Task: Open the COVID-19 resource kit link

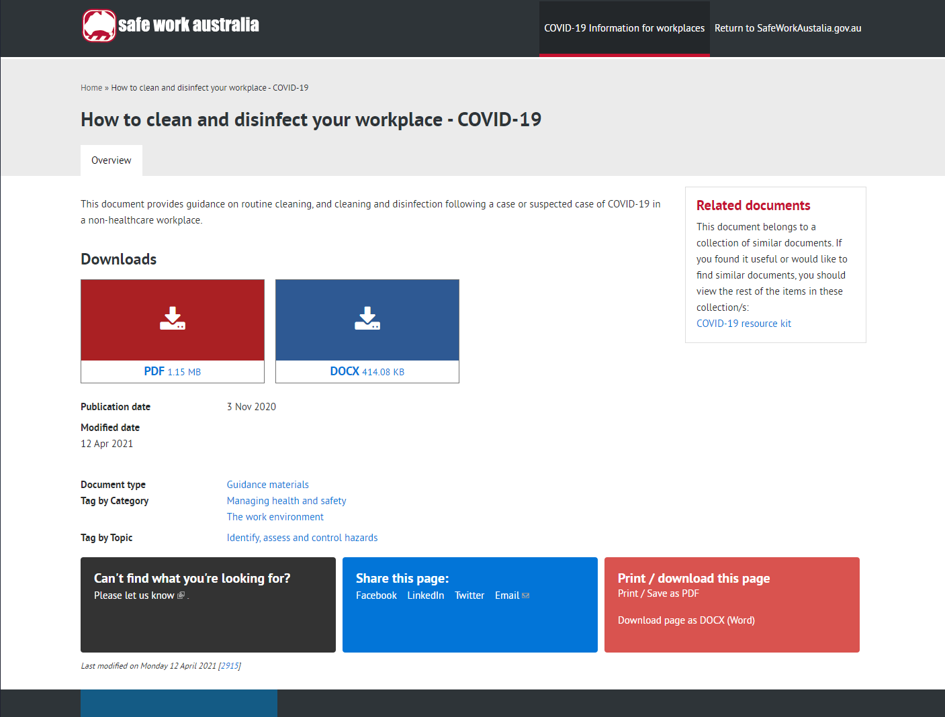Action: point(744,324)
